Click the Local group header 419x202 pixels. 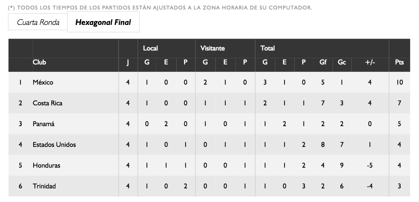coord(150,48)
